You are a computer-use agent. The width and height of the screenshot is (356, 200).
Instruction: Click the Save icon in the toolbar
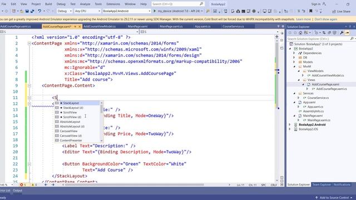click(x=27, y=11)
